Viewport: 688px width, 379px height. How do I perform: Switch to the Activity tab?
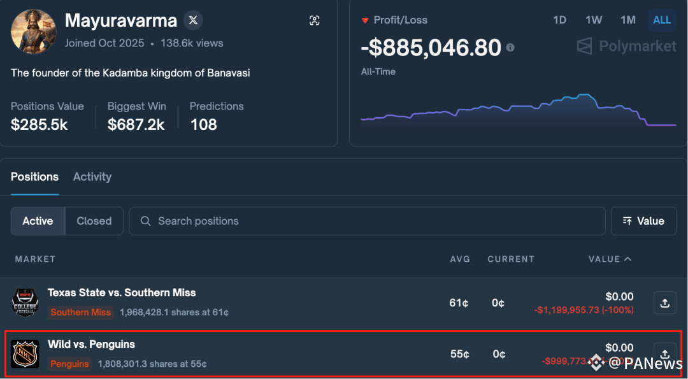pos(92,177)
